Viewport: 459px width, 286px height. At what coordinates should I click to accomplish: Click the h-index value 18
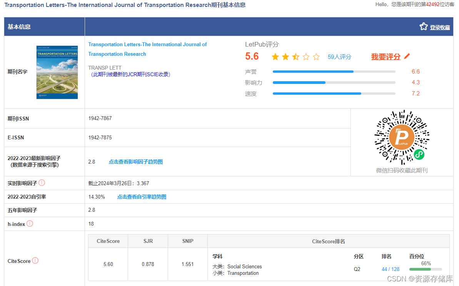(x=91, y=224)
